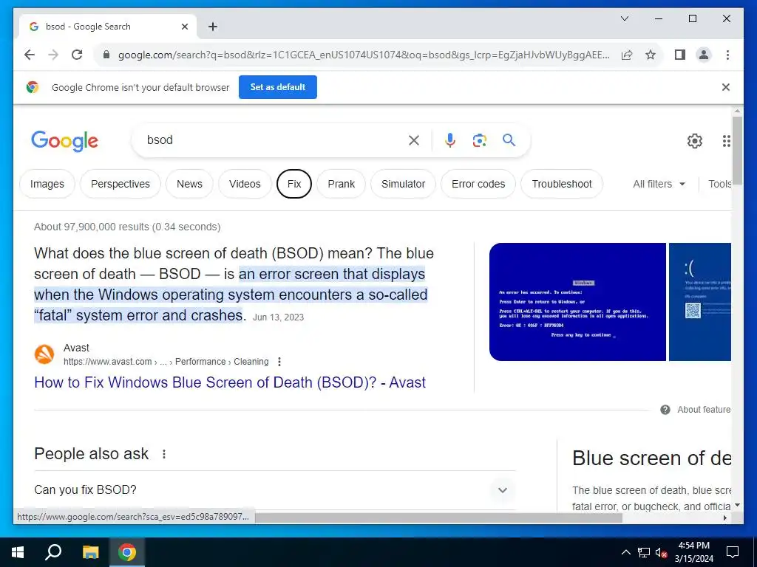
Task: Switch to the News filter
Action: click(189, 184)
